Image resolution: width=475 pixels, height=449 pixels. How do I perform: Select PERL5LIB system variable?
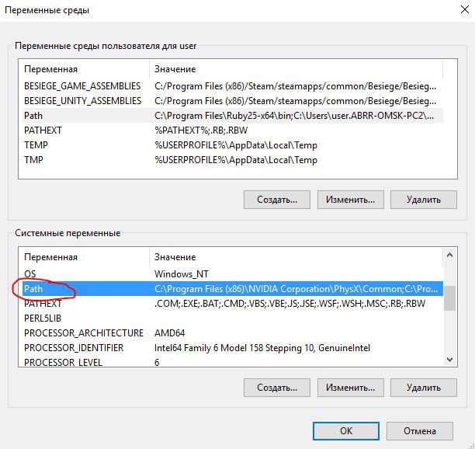pos(233,318)
